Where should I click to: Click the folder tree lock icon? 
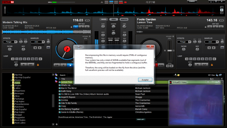pyautogui.click(x=56, y=124)
